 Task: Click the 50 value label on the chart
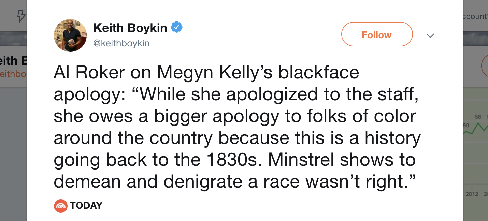(x=466, y=125)
